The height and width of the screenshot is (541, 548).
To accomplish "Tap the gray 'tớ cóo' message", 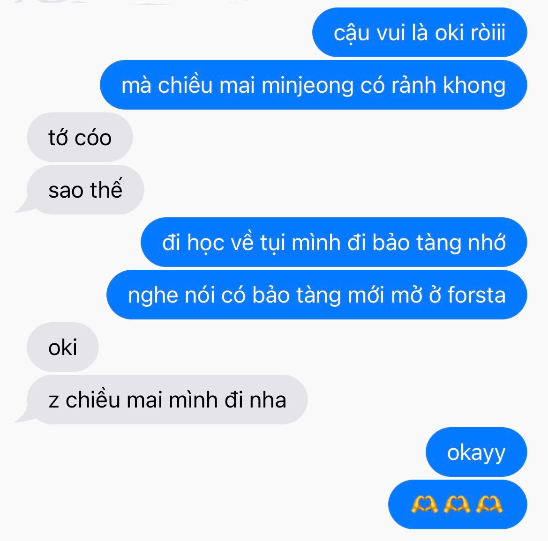I will (x=80, y=137).
